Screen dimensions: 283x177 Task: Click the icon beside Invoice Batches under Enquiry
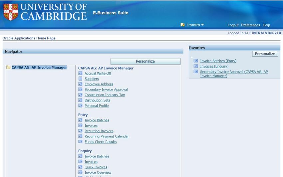click(x=80, y=156)
